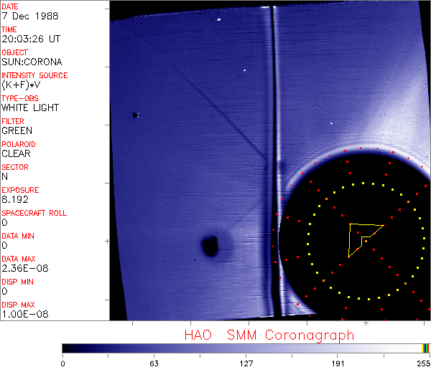Image resolution: width=431 pixels, height=367 pixels.
Task: Click the '8.192' exposure value
Action: 14,199
